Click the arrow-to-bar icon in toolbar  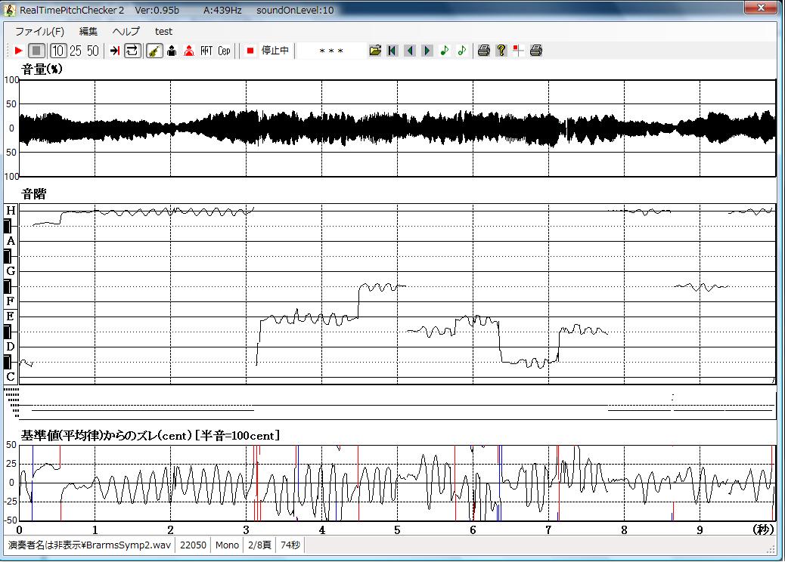(x=115, y=51)
